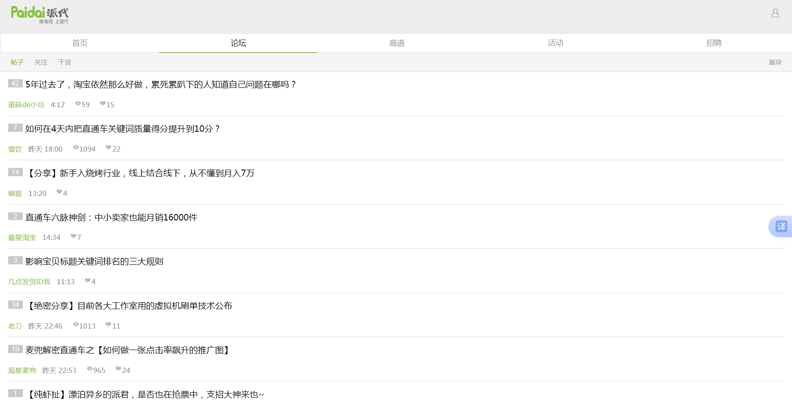Select the 干货 filter
The image size is (792, 400).
pos(65,62)
